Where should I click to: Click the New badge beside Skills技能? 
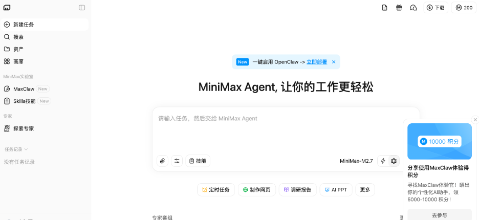click(44, 101)
